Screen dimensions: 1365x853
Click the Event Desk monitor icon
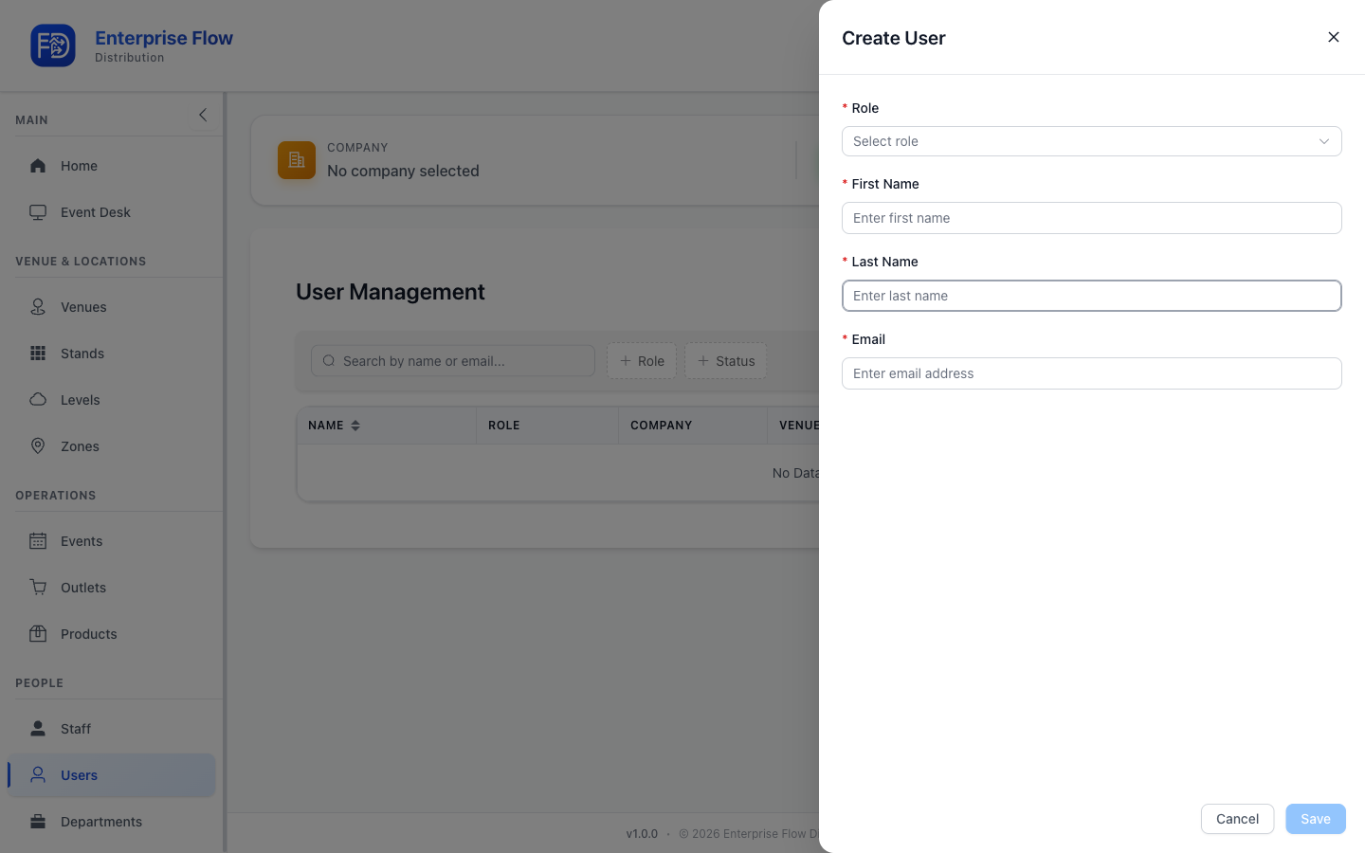point(38,212)
